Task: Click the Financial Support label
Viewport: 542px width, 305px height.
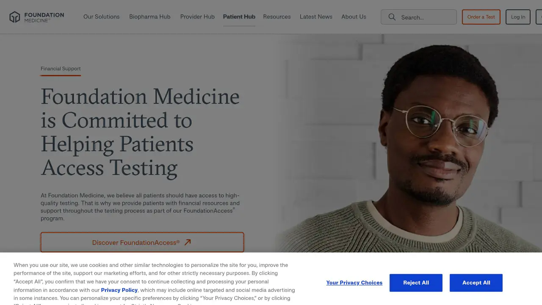Action: pyautogui.click(x=61, y=69)
